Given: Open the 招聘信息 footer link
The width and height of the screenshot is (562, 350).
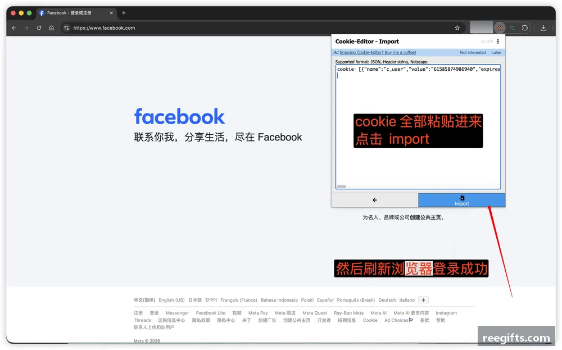Looking at the screenshot, I should (347, 320).
